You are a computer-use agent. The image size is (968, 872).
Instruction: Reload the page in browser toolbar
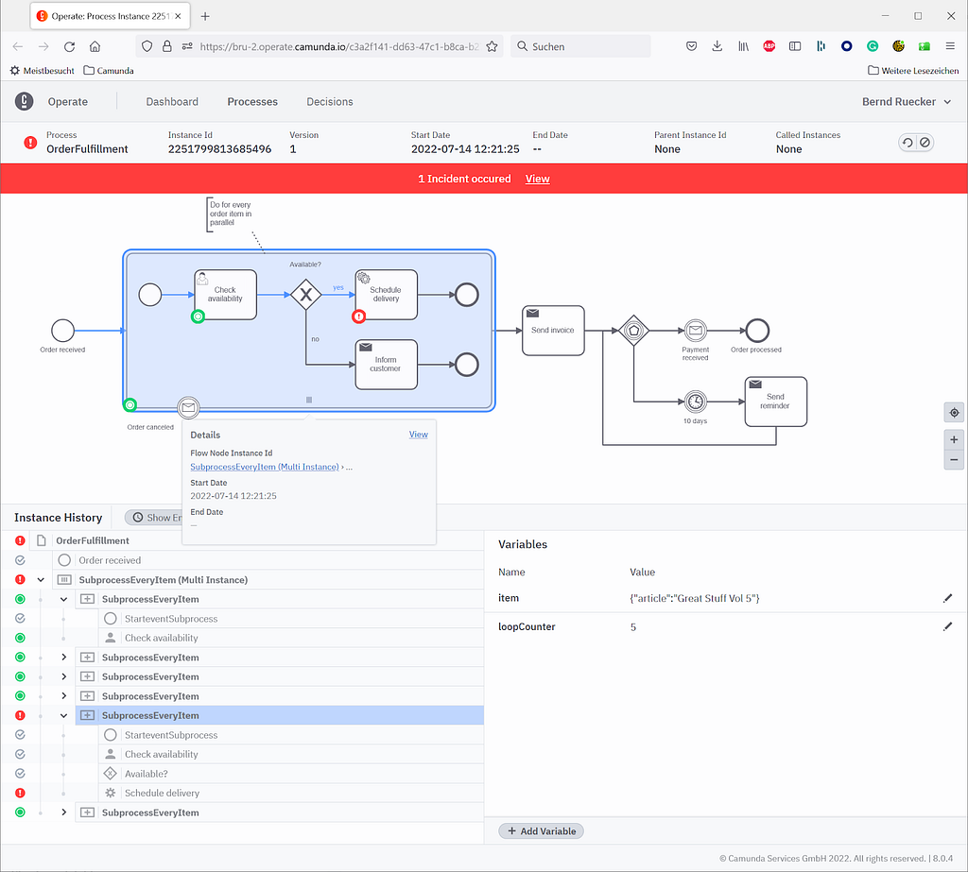click(x=69, y=46)
